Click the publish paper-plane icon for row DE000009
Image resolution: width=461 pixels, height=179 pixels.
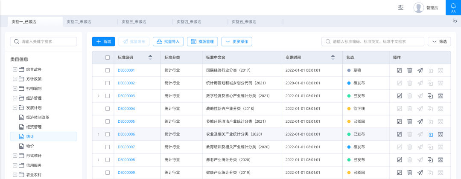coord(420,173)
